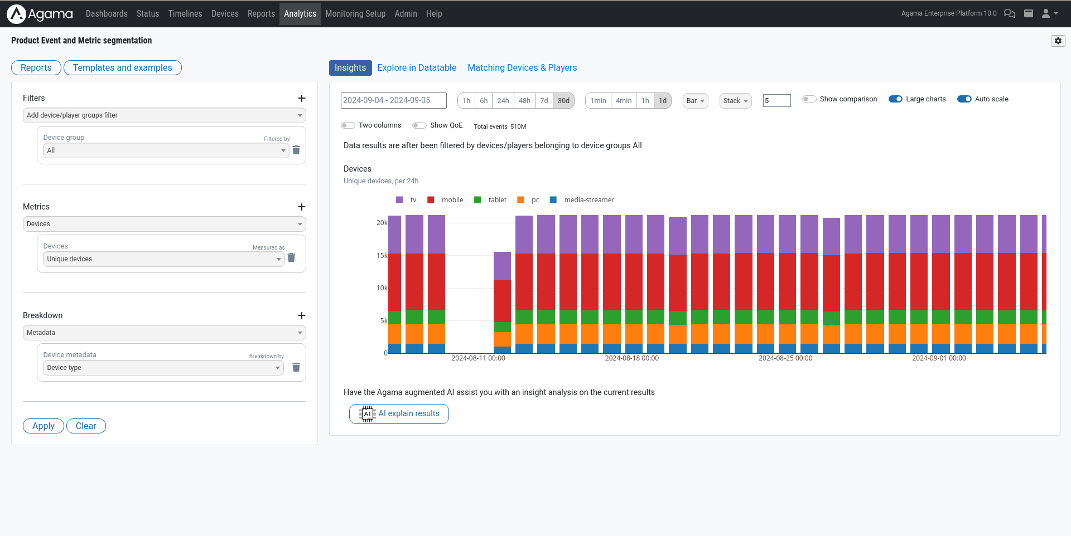1071x536 pixels.
Task: Open the Timelines menu in the top bar
Action: (x=185, y=13)
